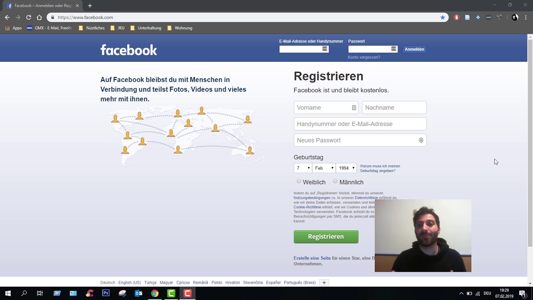The image size is (533, 300).
Task: Open Task View on the taskbar
Action: (x=40, y=293)
